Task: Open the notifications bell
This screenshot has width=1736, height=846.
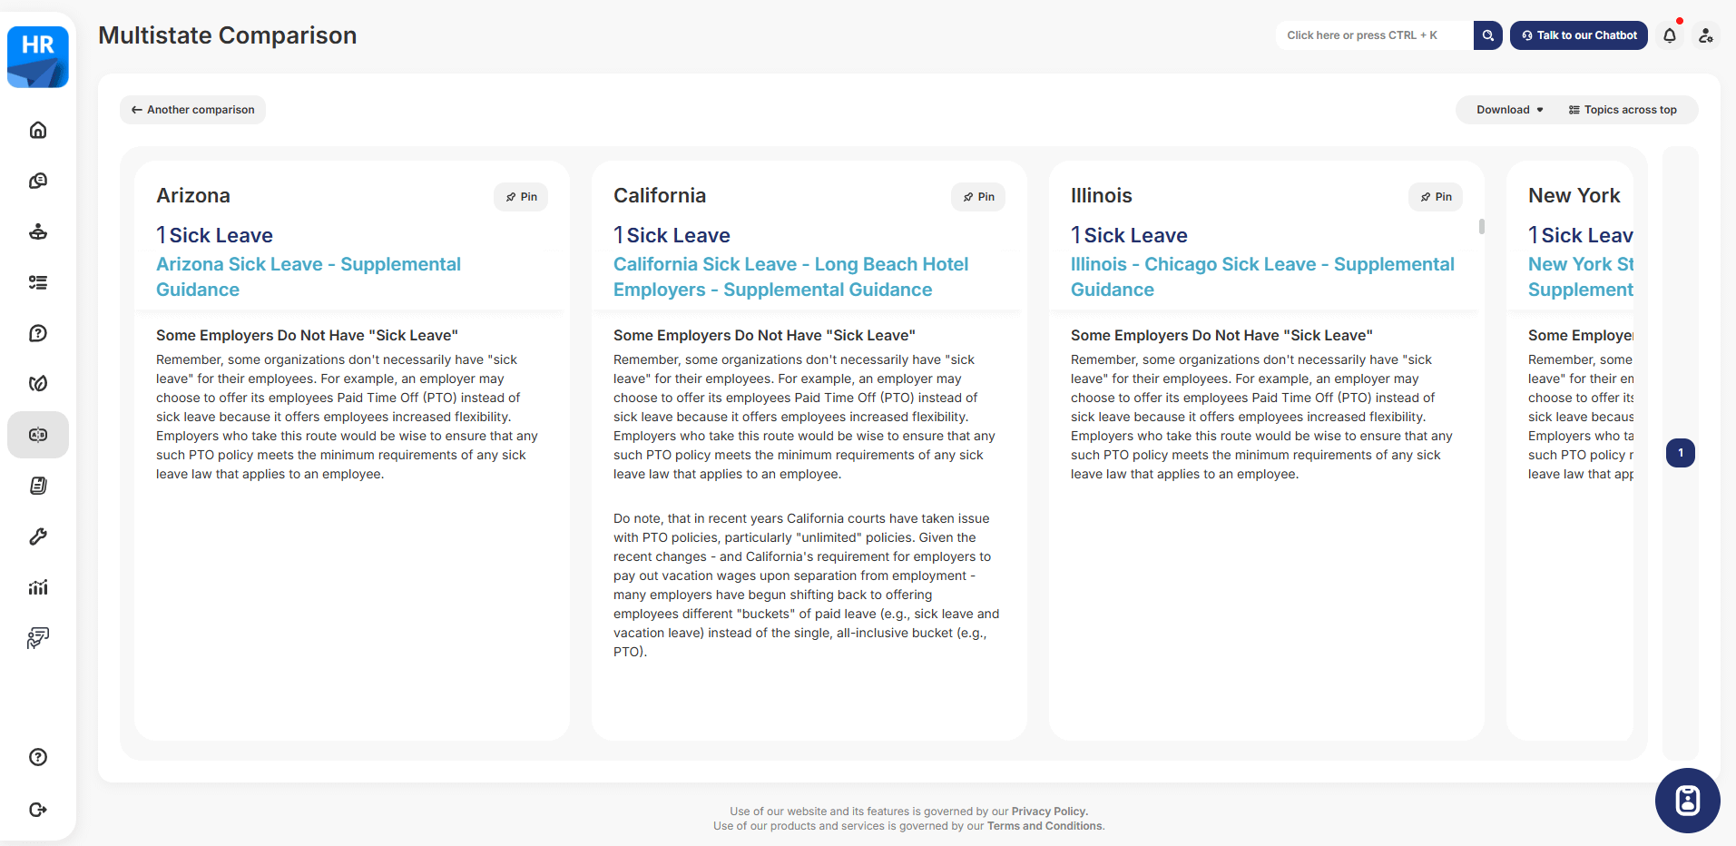Action: tap(1670, 35)
